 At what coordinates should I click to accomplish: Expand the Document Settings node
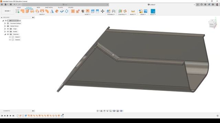coord(5,24)
